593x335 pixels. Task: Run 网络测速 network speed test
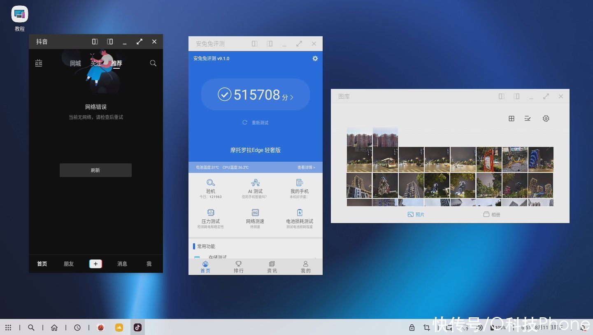tap(255, 219)
